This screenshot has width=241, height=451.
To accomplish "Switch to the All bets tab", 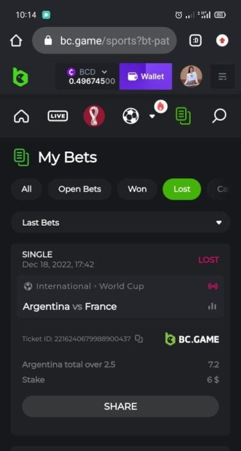I will (26, 189).
